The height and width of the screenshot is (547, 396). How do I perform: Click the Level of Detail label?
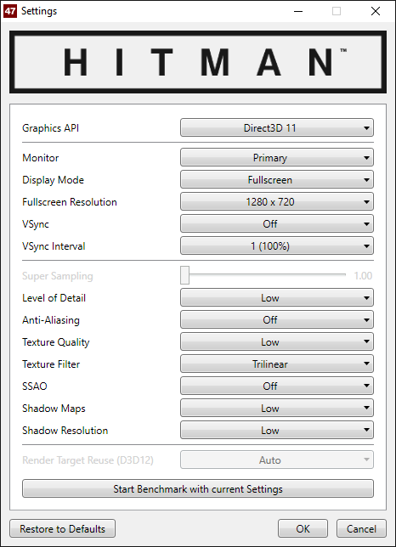click(x=54, y=297)
